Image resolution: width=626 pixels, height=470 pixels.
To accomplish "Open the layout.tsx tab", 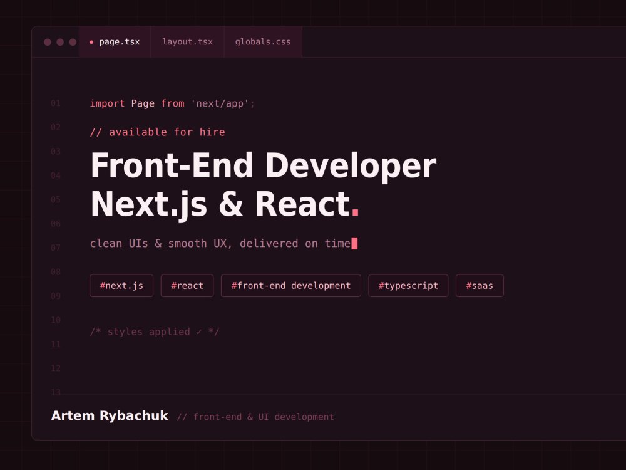I will [188, 42].
